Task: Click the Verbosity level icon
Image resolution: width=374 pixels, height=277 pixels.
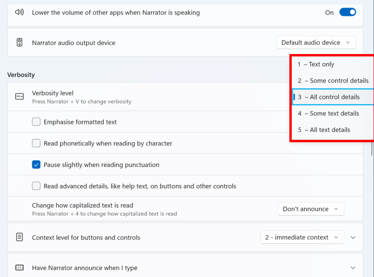Action: 19,97
